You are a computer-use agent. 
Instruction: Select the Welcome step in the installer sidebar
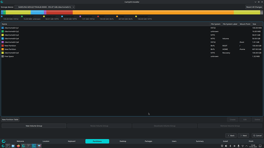(20, 141)
